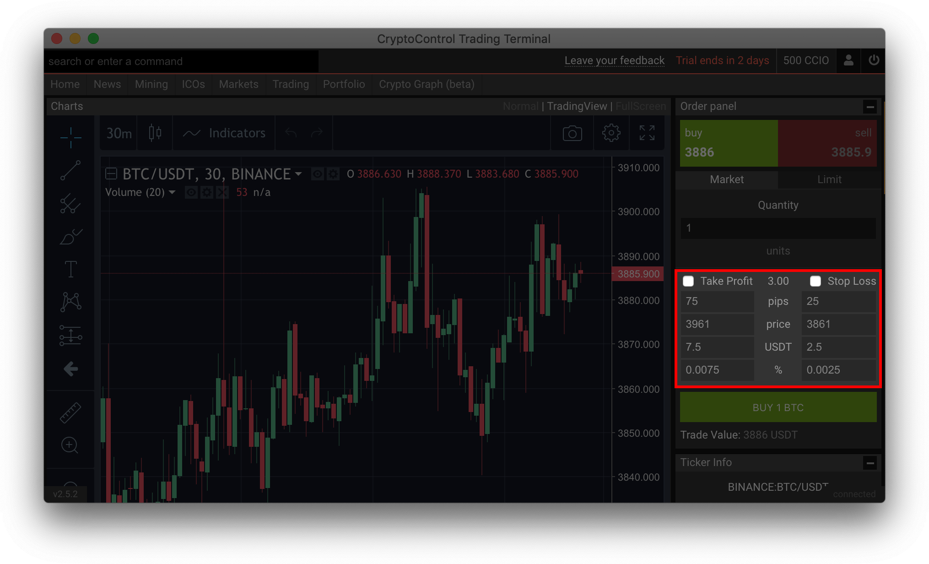Switch to the Limit order tab
929x564 pixels.
point(829,179)
